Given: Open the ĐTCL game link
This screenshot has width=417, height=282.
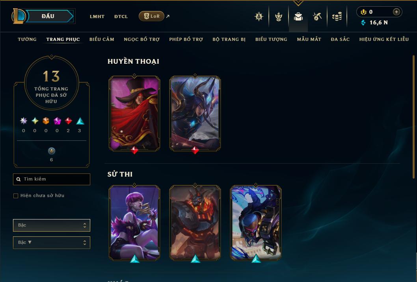Looking at the screenshot, I should click(121, 17).
